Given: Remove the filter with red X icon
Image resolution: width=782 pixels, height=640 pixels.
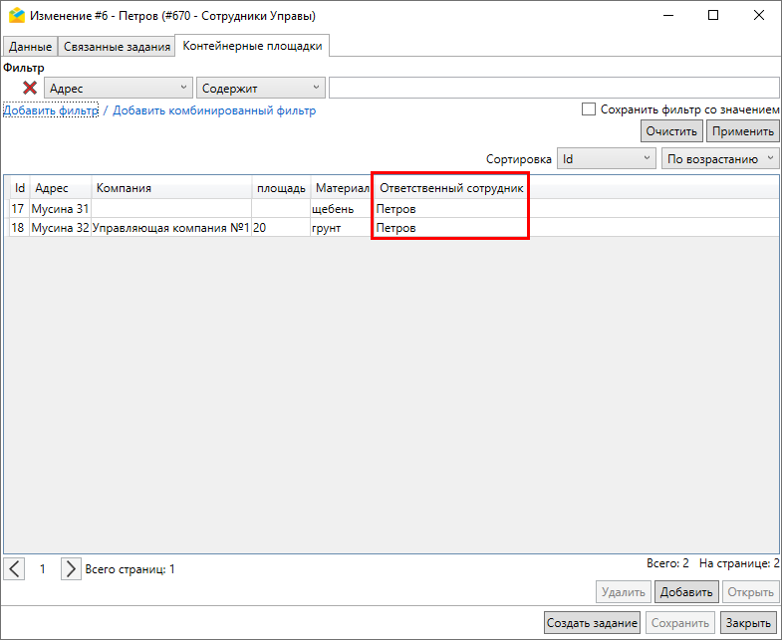Looking at the screenshot, I should (30, 89).
